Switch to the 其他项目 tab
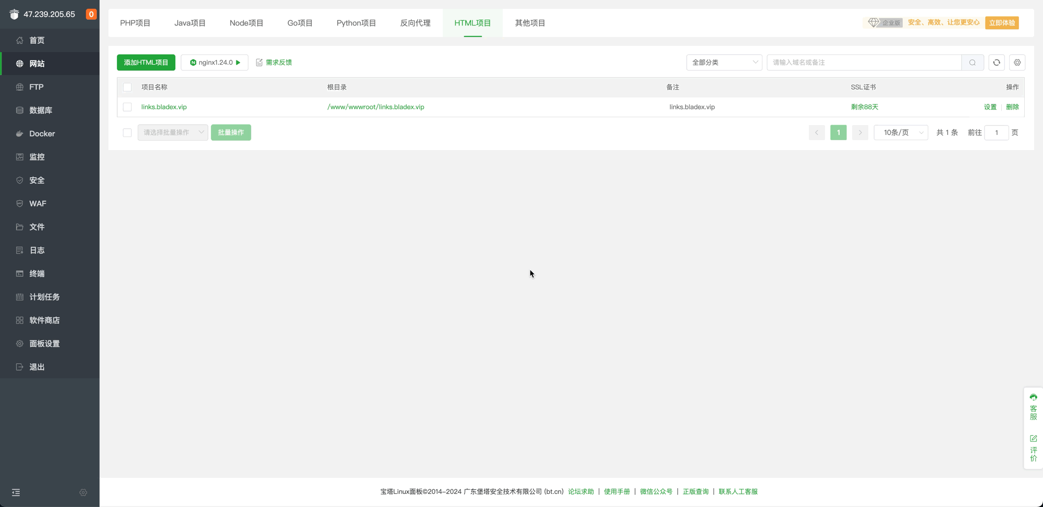This screenshot has width=1043, height=507. point(530,23)
